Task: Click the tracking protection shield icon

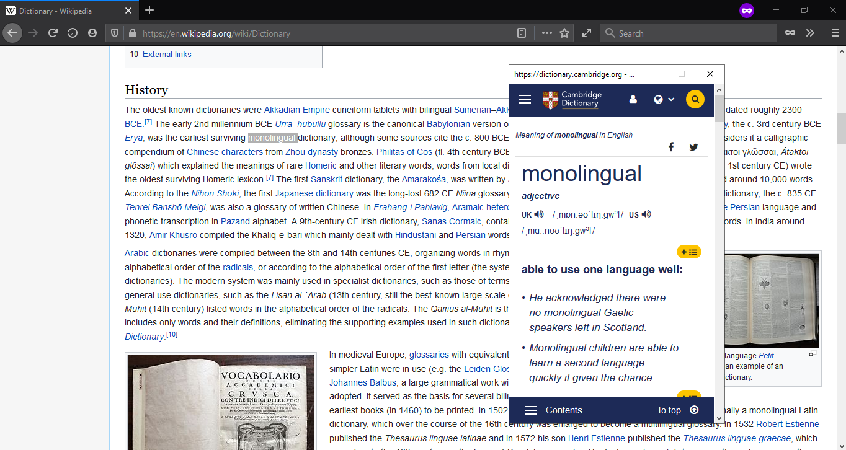Action: click(x=115, y=33)
